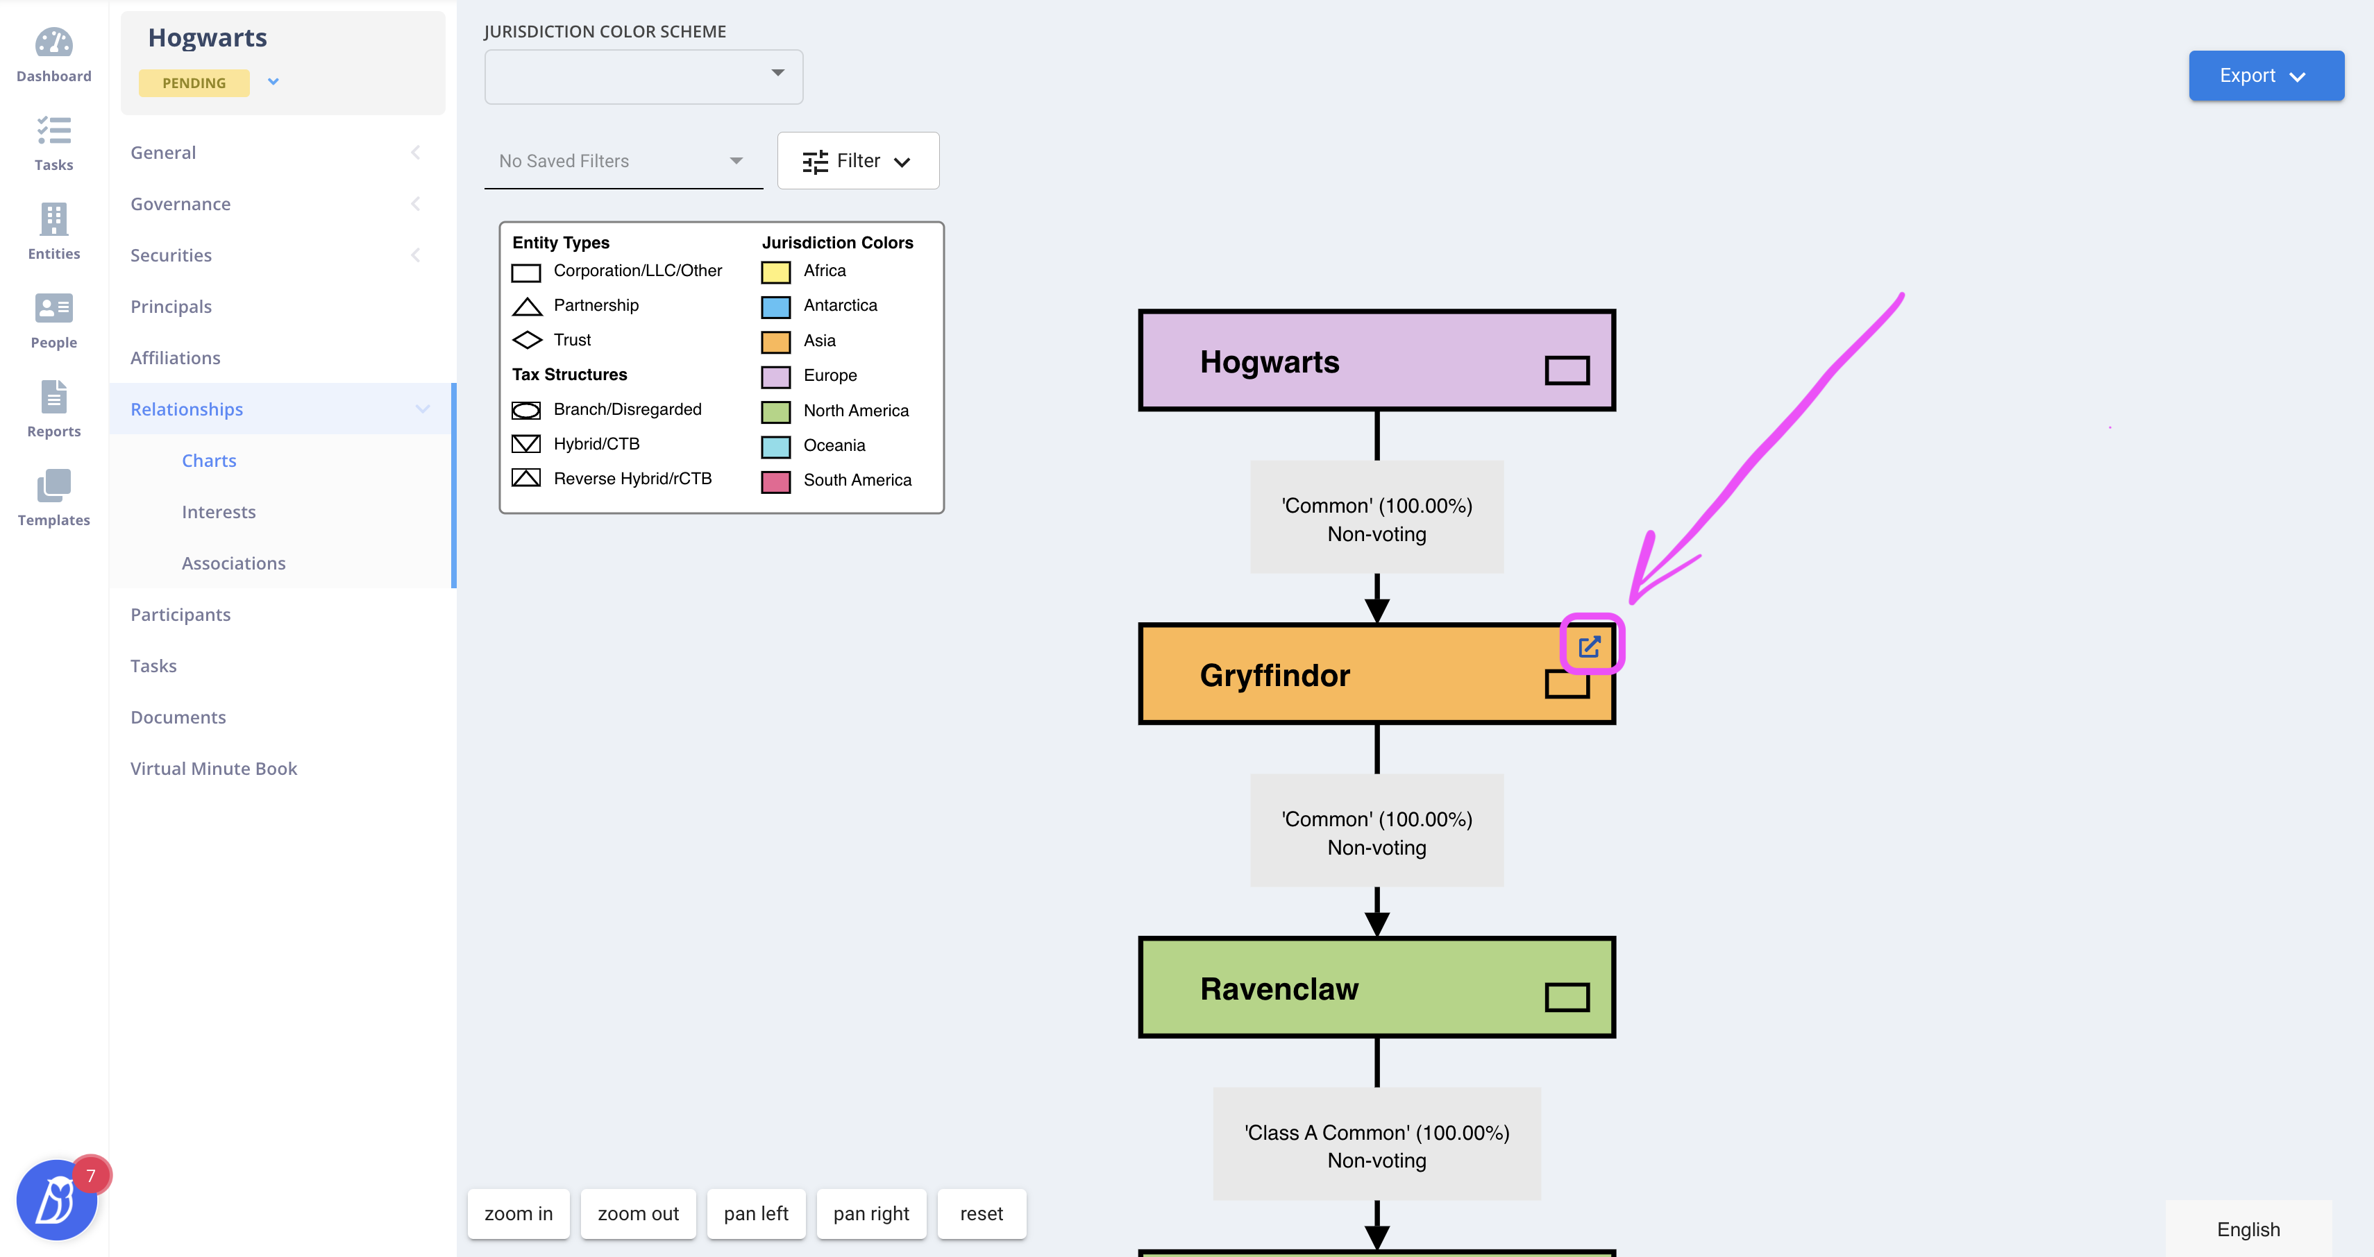
Task: Click the Asia orange color swatch
Action: (x=775, y=341)
